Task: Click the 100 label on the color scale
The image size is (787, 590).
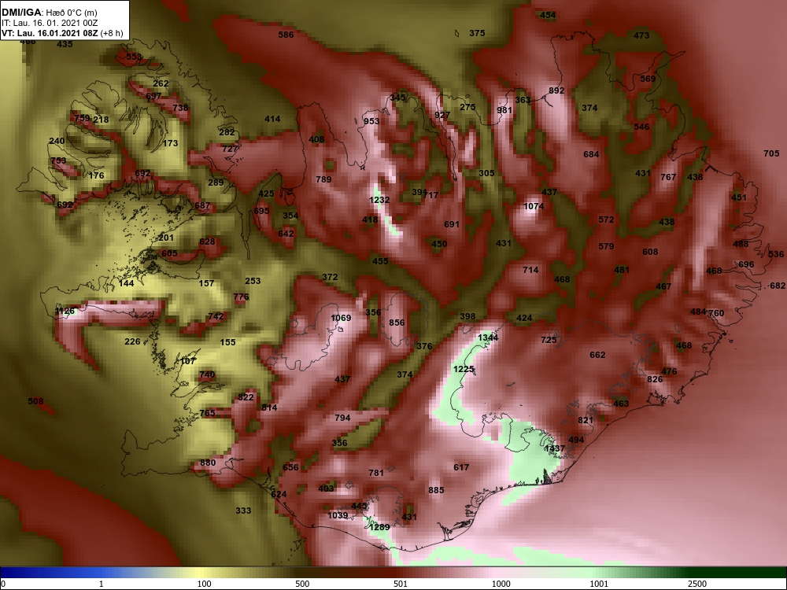Action: pyautogui.click(x=205, y=584)
